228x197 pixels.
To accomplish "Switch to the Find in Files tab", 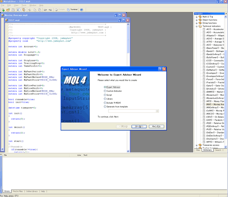I will [18, 191].
